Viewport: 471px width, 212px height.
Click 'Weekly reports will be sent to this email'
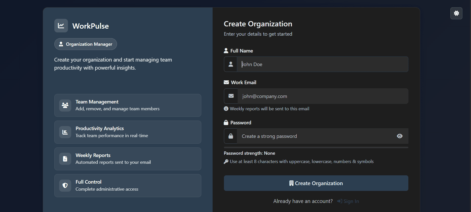click(269, 109)
